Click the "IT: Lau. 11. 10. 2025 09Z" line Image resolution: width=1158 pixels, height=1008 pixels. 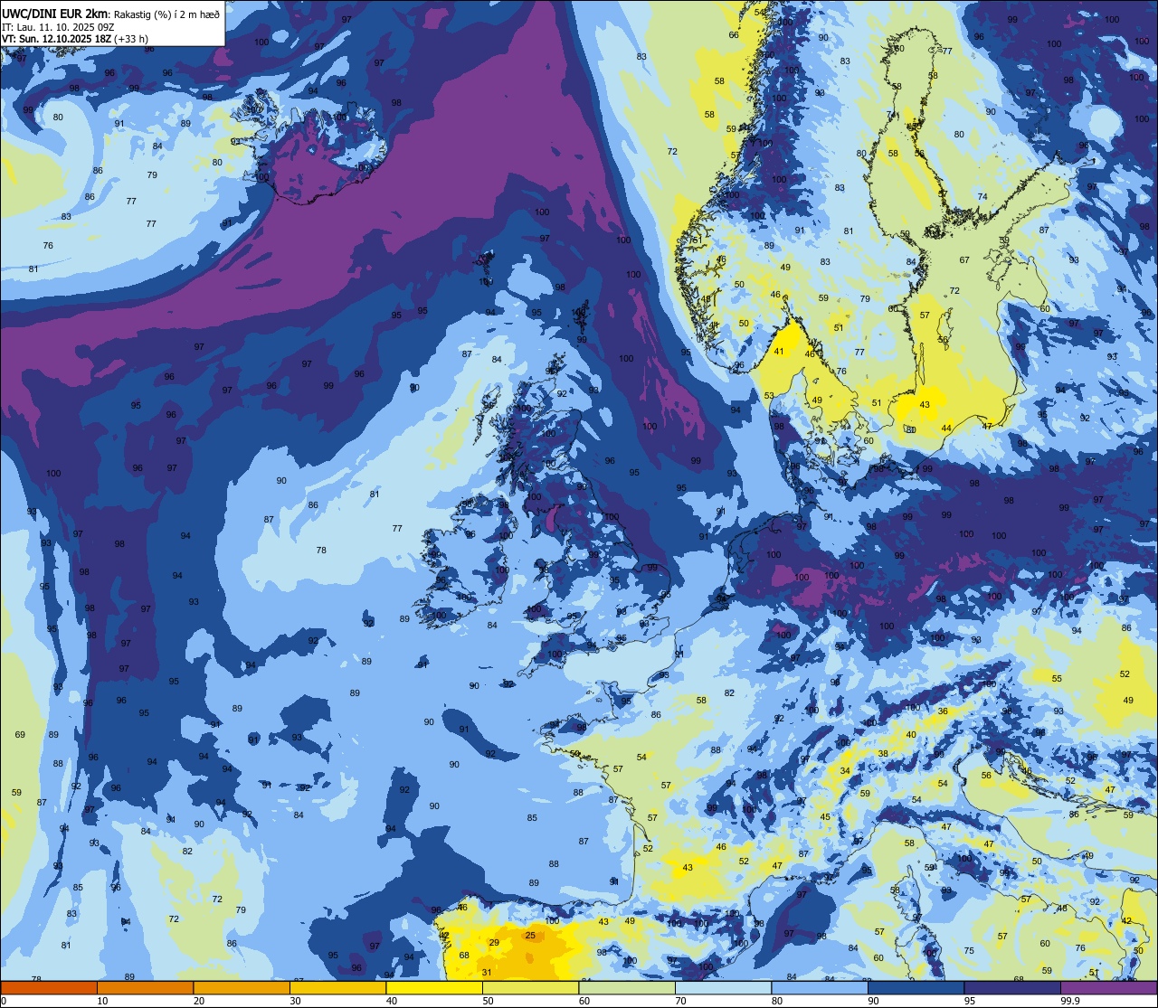57,26
